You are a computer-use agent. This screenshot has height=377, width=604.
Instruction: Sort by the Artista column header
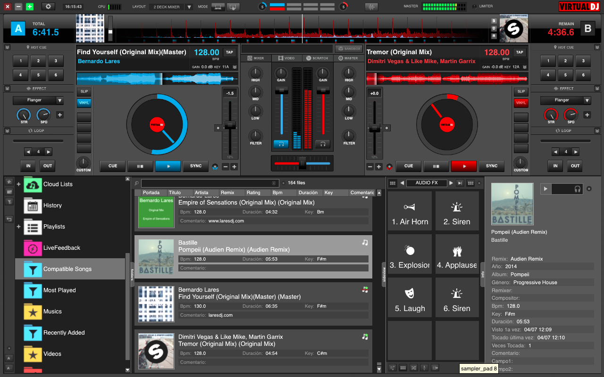206,193
